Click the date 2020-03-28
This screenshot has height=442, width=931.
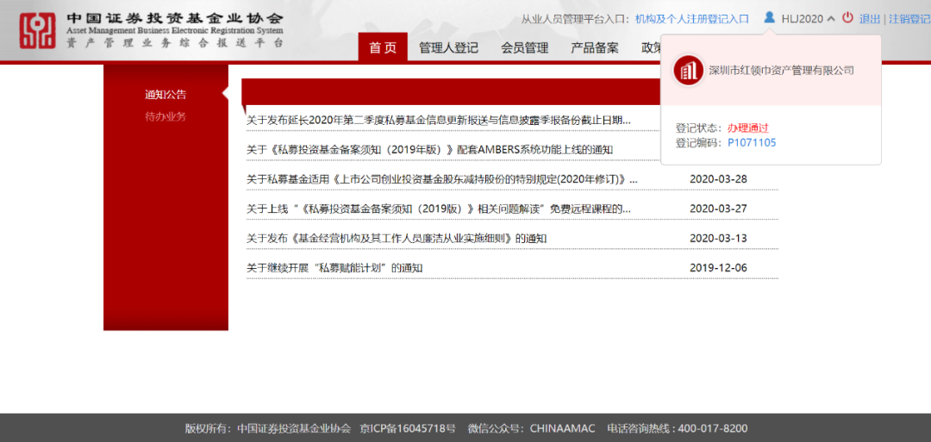pos(718,178)
